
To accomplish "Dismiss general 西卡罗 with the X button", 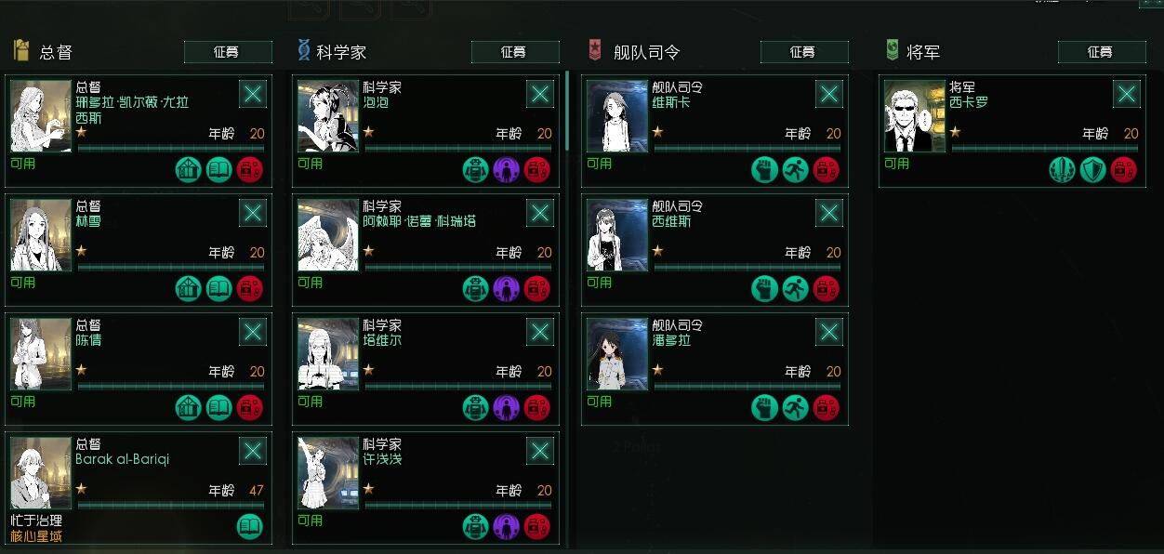I will [1127, 94].
